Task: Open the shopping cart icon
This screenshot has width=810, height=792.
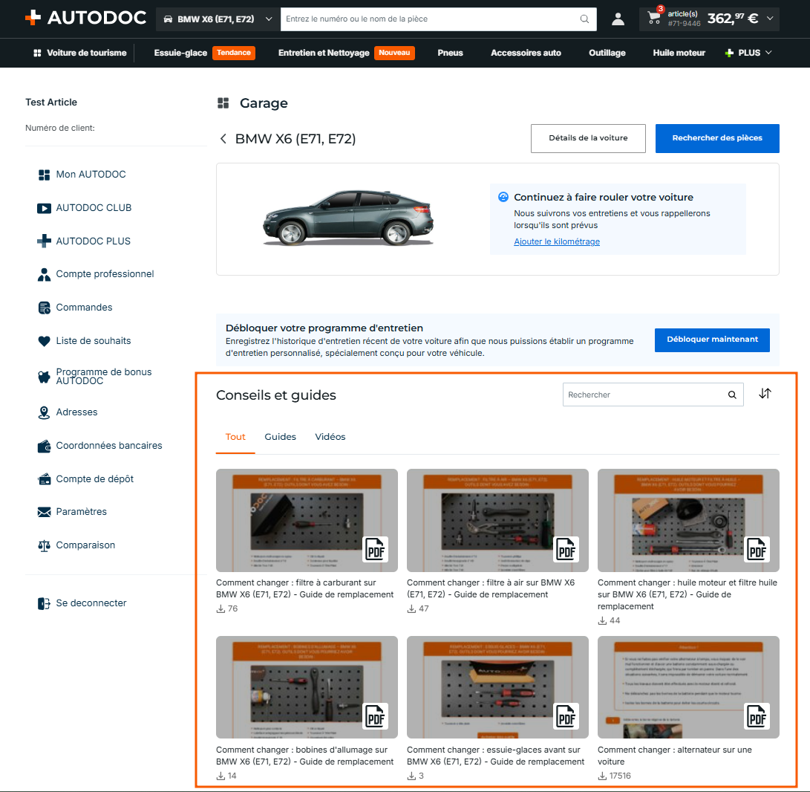Action: 654,18
